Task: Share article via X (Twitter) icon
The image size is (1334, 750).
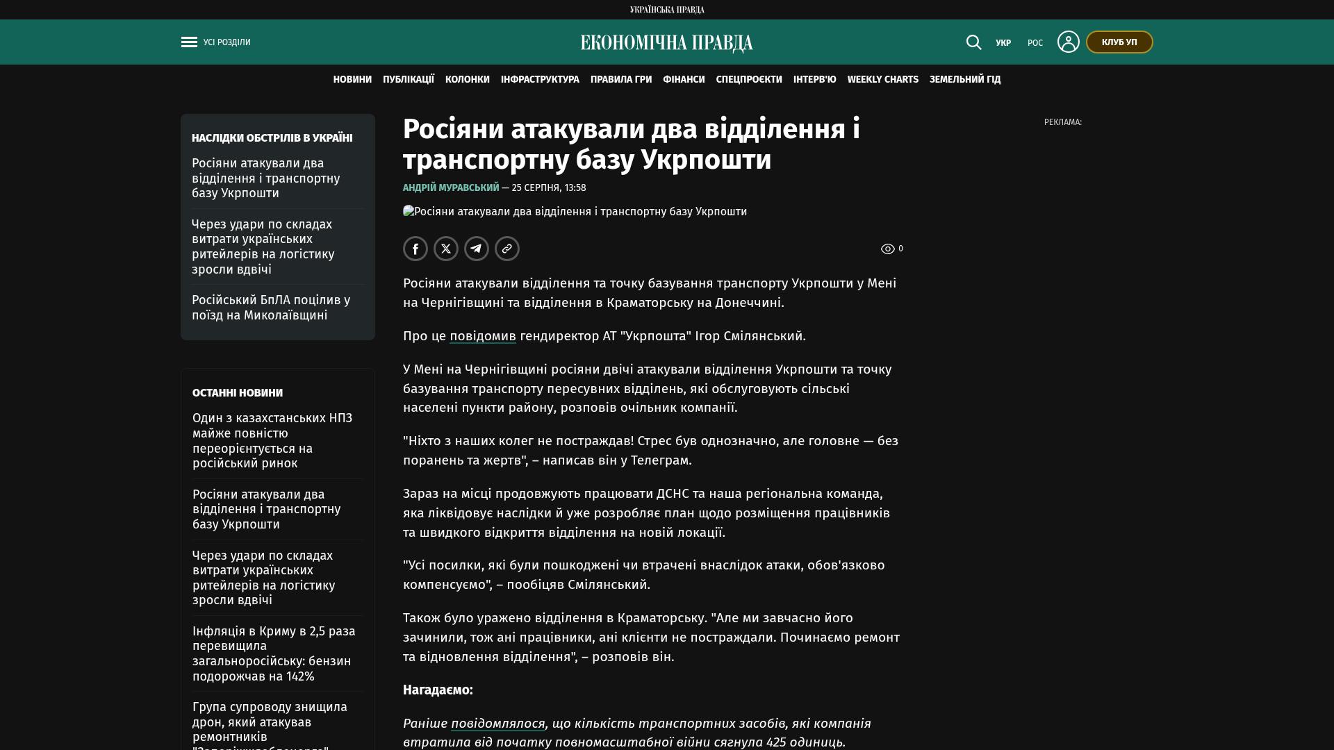Action: tap(446, 249)
